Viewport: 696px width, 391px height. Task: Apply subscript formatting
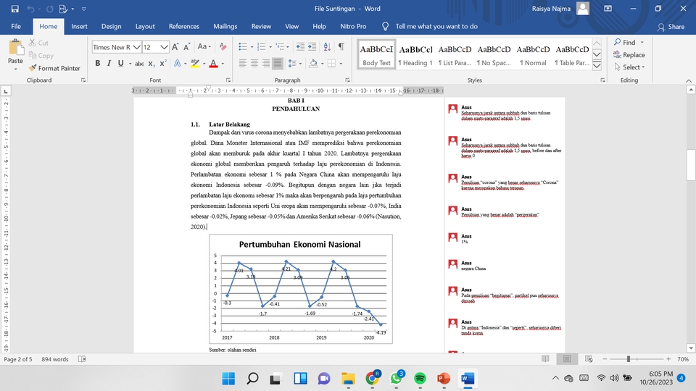152,64
